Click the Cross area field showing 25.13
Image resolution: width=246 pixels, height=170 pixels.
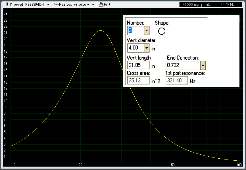point(138,80)
